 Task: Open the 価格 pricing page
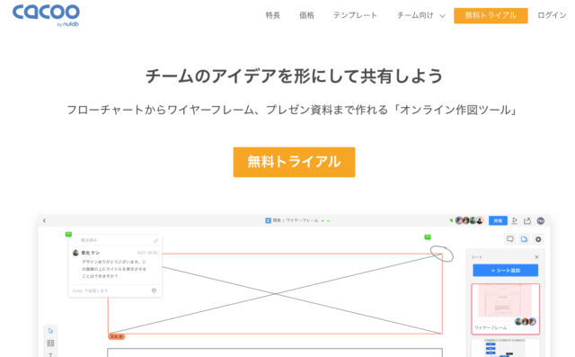click(x=306, y=15)
